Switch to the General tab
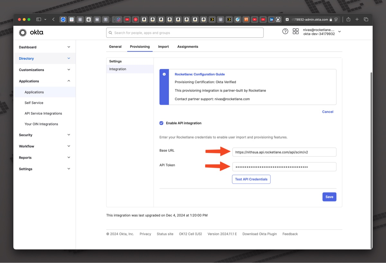This screenshot has height=263, width=386. [x=115, y=47]
